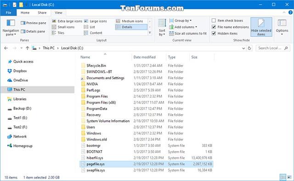
Task: Open recent locations dropdown arrow
Action: click(x=21, y=48)
